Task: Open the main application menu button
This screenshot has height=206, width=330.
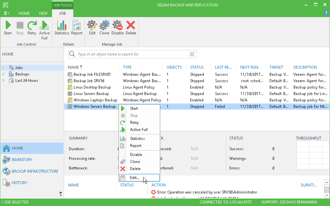Action: click(6, 13)
